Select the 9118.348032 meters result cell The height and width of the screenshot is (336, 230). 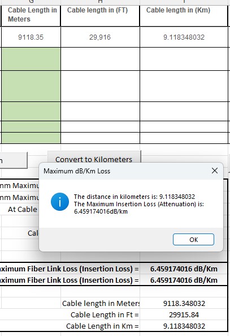point(184,303)
